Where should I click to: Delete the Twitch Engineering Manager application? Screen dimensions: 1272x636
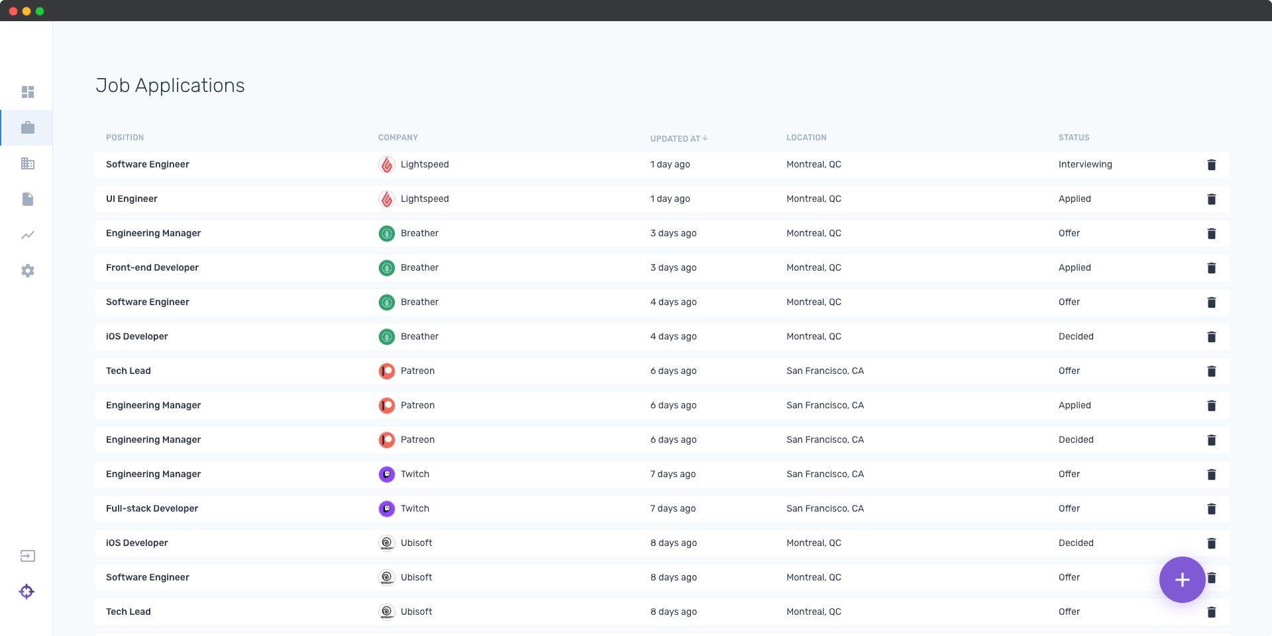coord(1211,475)
